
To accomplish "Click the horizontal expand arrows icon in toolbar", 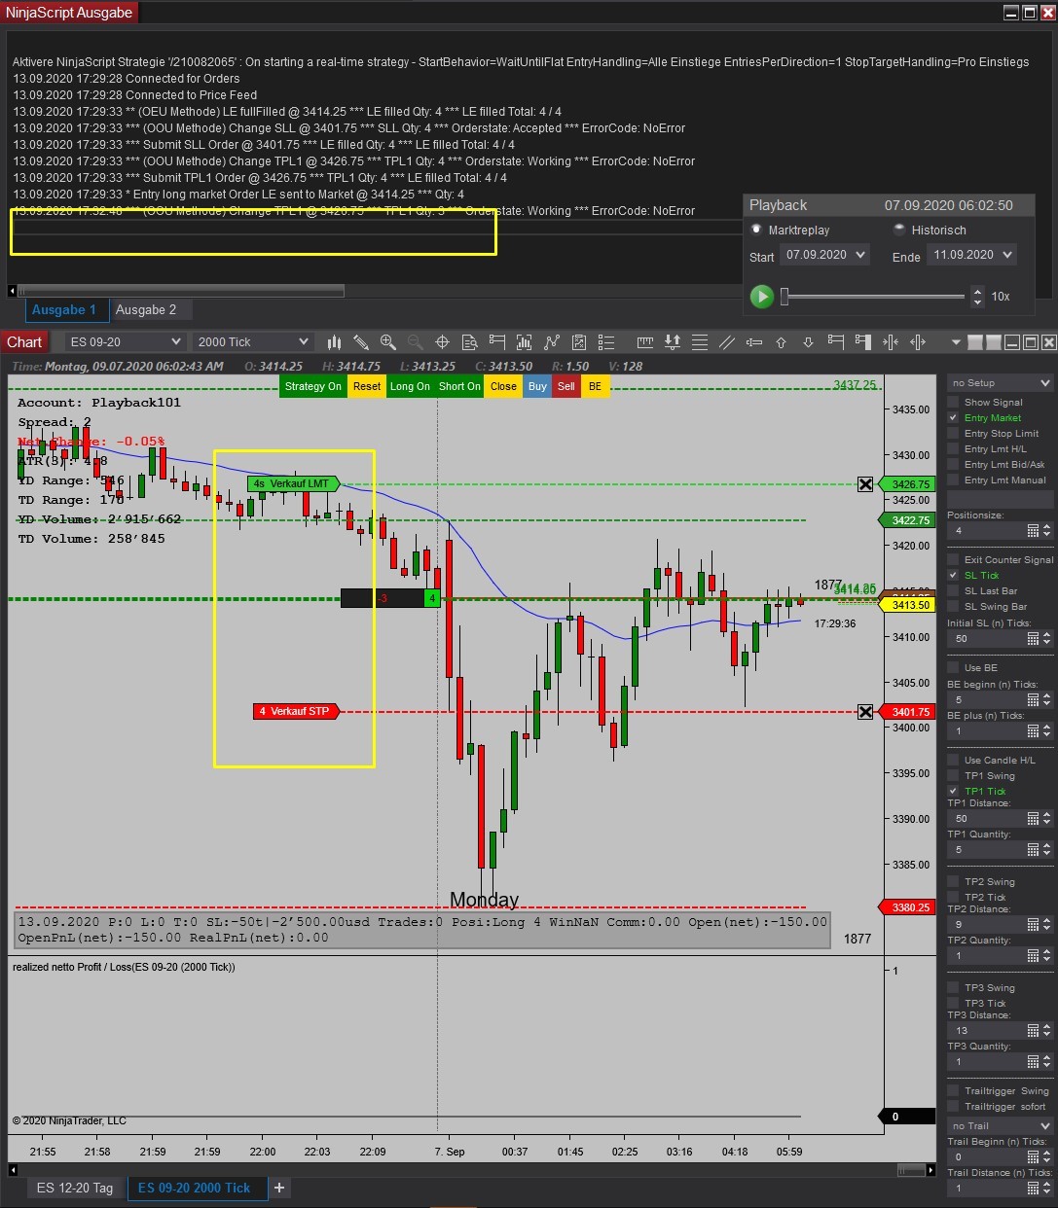I will coord(917,341).
